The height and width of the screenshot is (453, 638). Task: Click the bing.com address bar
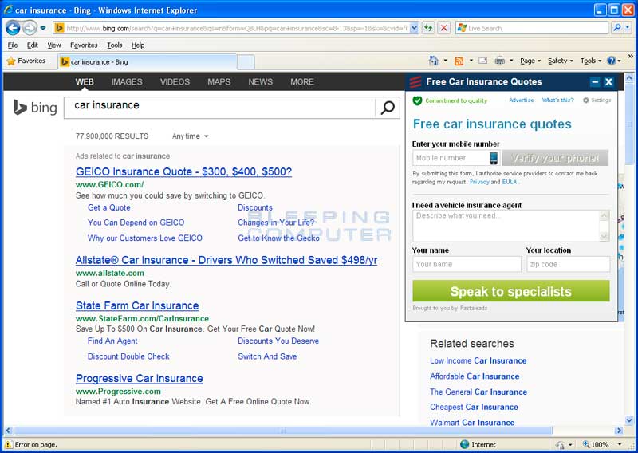pos(232,28)
